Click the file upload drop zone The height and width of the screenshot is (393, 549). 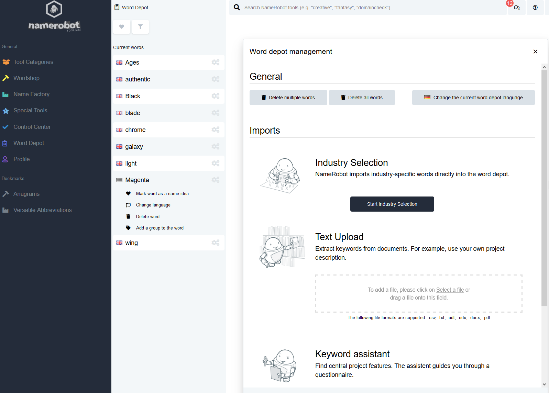click(x=419, y=293)
